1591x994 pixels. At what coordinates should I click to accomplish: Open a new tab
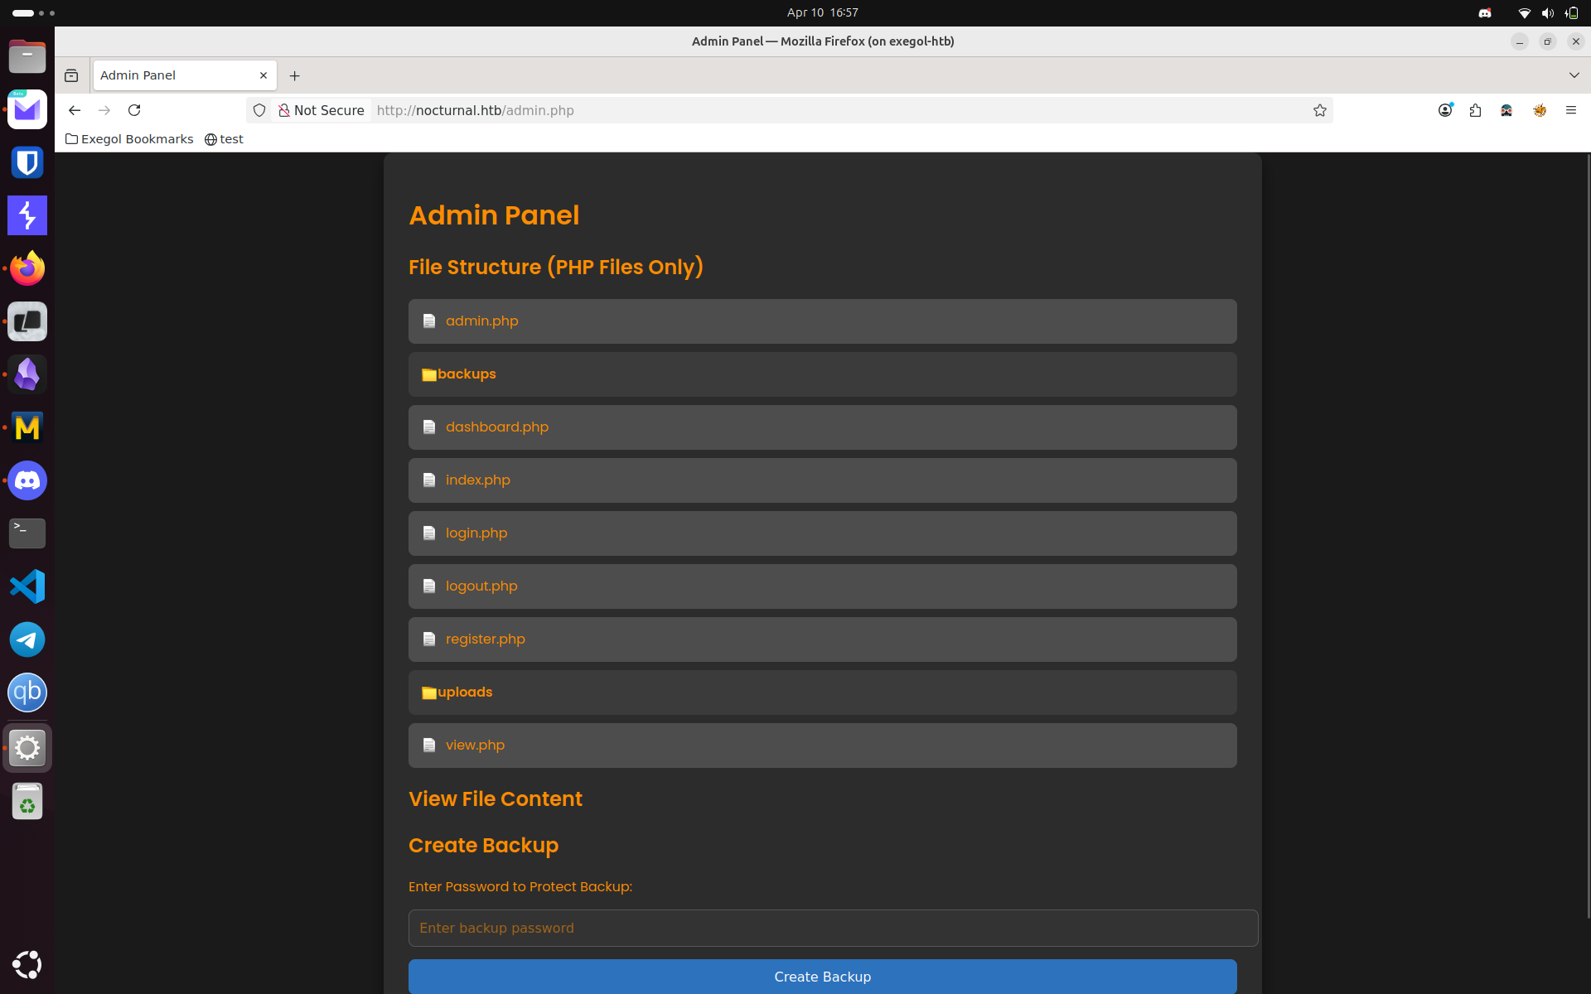(294, 75)
